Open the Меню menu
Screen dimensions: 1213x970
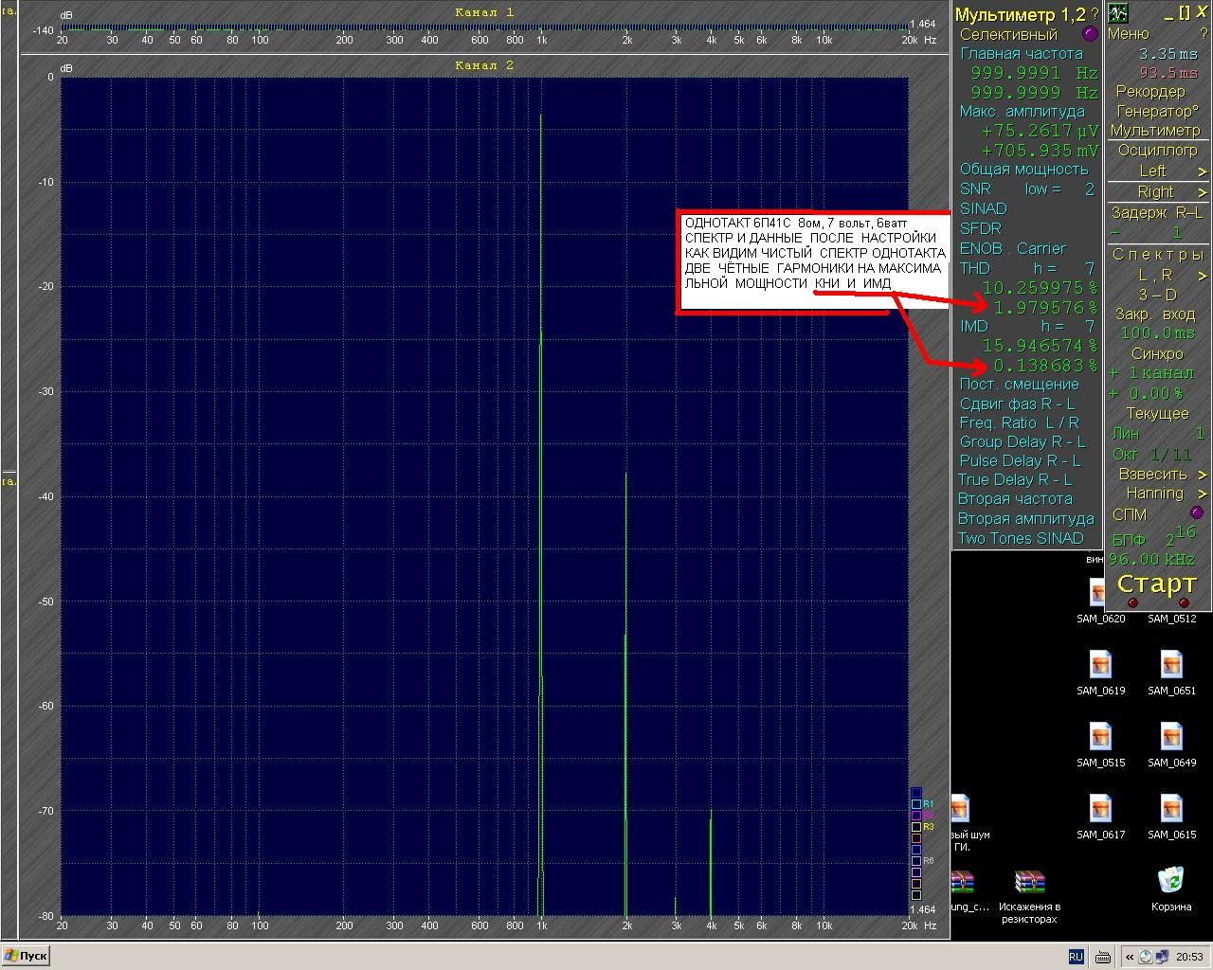coord(1129,34)
